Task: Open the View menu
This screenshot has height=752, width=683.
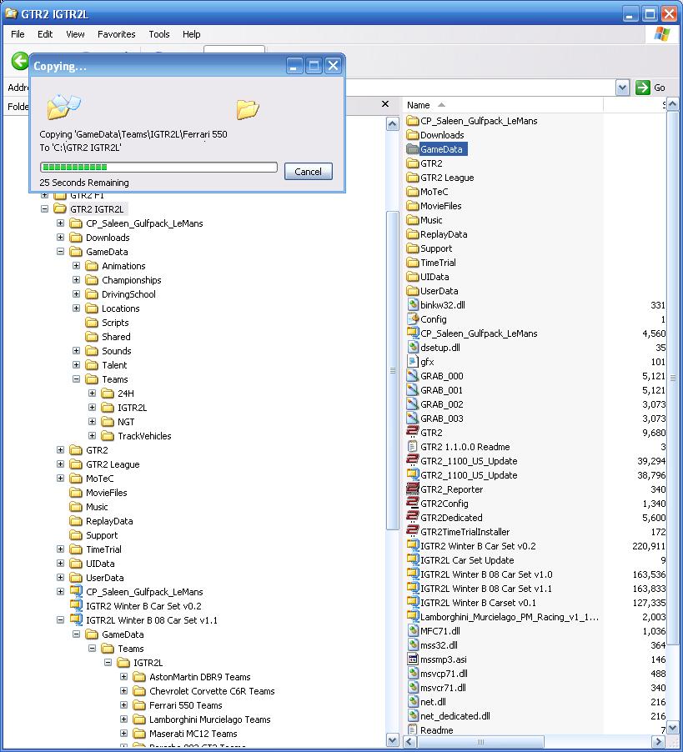Action: tap(75, 34)
